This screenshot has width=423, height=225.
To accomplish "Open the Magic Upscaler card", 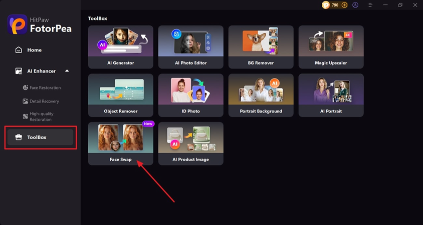I will pos(331,47).
